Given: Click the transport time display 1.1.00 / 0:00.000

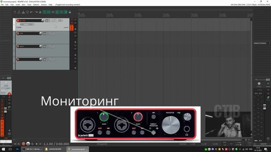Looking at the screenshot, I should [56, 144].
